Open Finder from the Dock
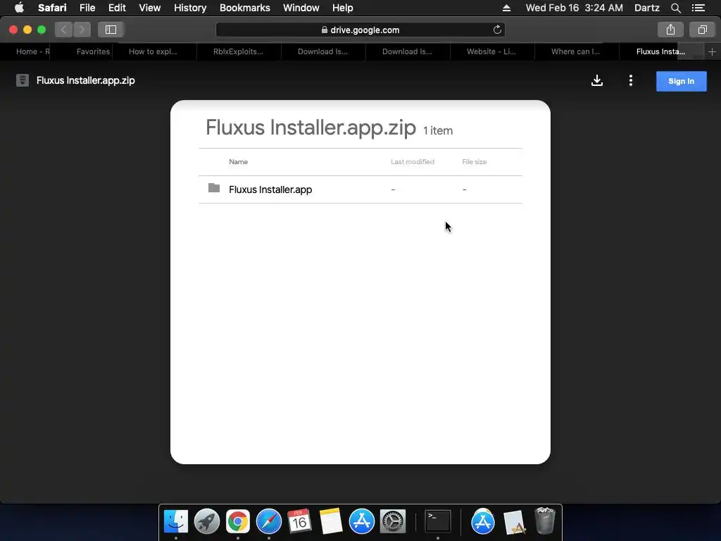 (176, 521)
